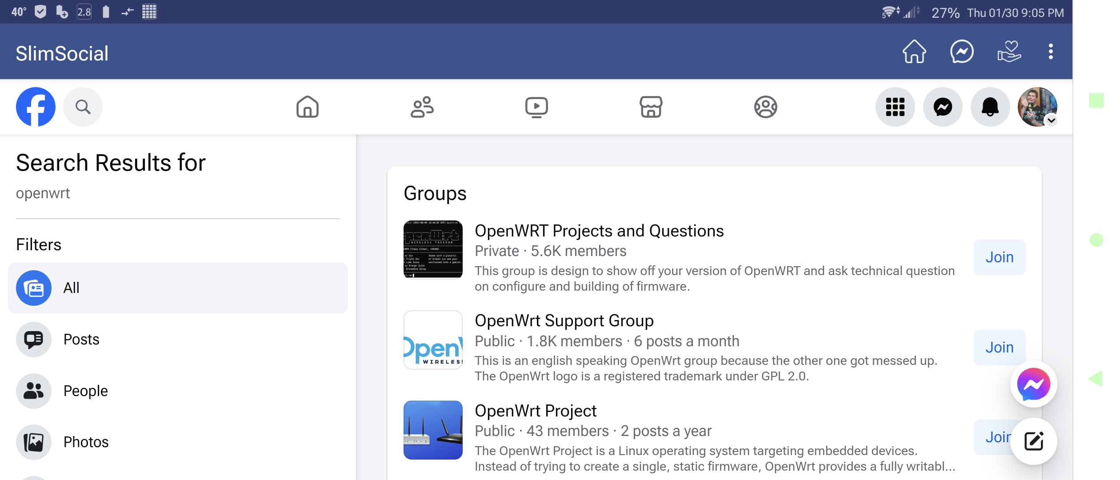
Task: Tap the battery 27% indicator
Action: coord(945,12)
